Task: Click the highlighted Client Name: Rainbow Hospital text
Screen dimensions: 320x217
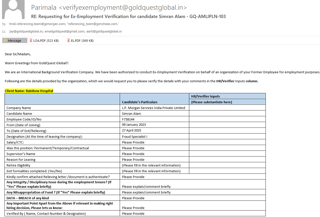Action: (x=29, y=91)
